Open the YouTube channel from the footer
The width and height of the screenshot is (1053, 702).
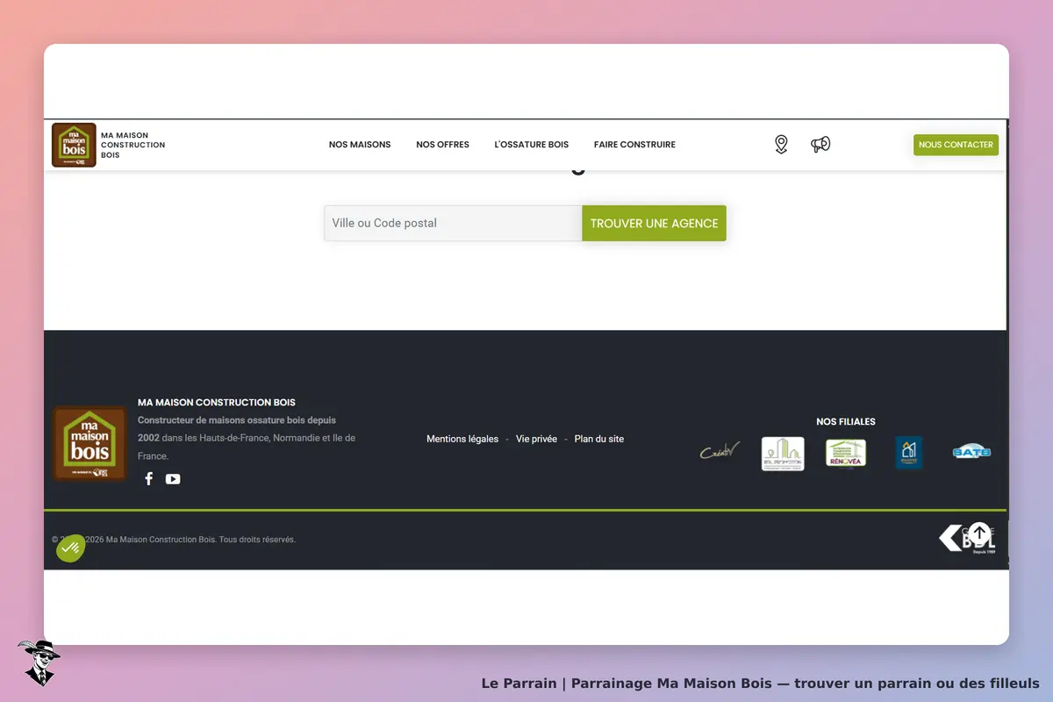tap(173, 479)
